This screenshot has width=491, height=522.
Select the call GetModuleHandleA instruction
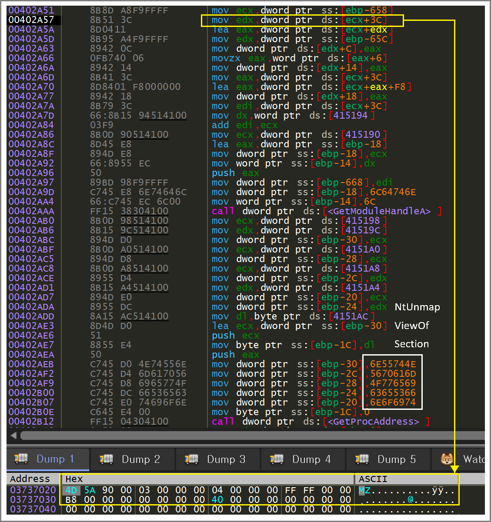coord(326,211)
